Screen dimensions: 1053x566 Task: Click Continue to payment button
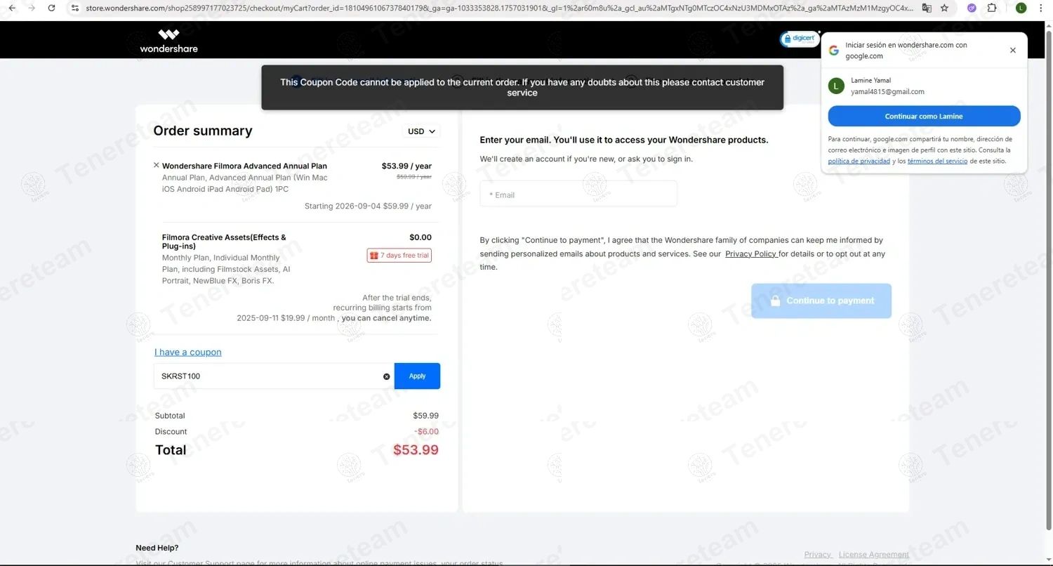pyautogui.click(x=821, y=301)
